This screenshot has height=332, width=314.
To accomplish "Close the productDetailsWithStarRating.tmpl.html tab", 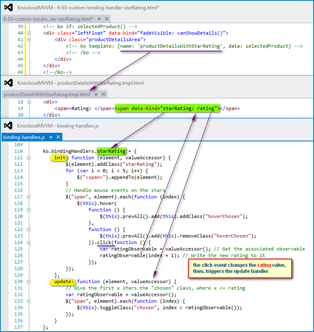I will (x=103, y=94).
